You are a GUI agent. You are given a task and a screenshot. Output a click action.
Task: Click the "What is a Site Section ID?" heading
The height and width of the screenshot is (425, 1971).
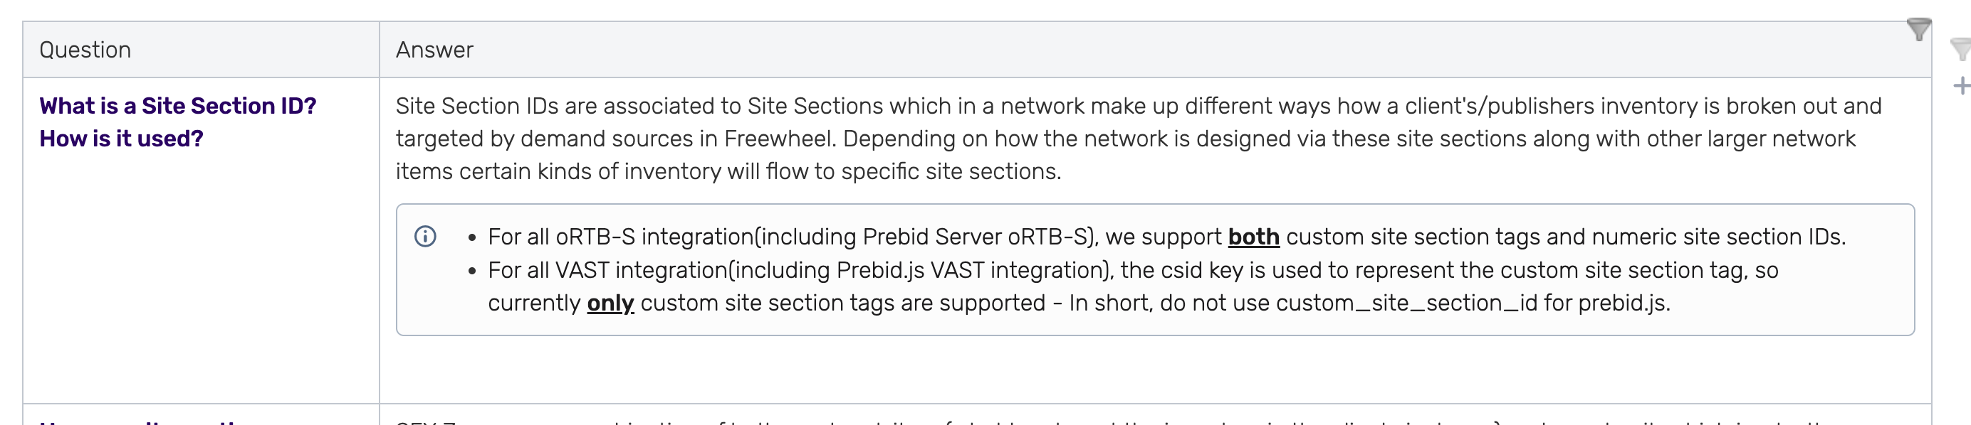tap(177, 106)
